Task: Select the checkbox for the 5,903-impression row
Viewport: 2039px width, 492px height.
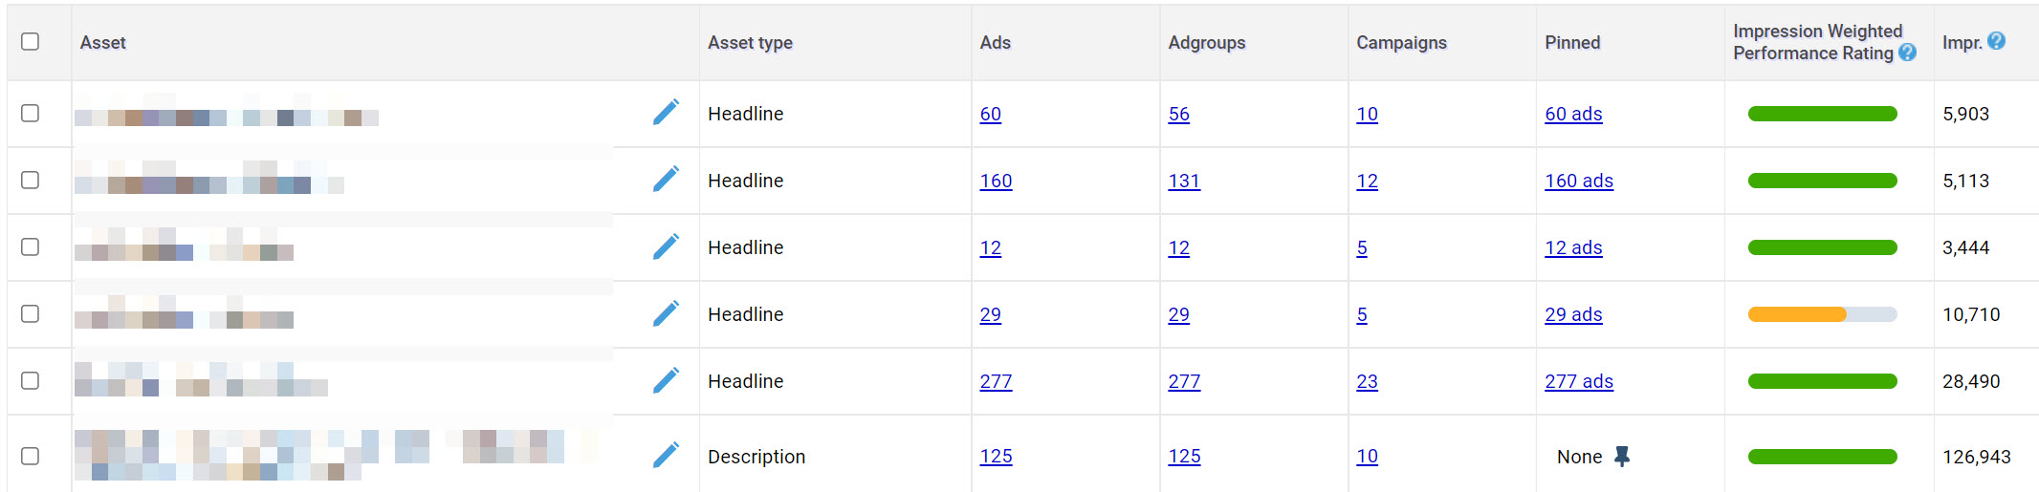Action: [x=31, y=113]
